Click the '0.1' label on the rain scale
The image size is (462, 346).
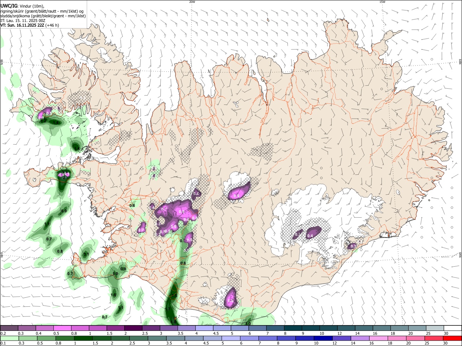coord(3,343)
